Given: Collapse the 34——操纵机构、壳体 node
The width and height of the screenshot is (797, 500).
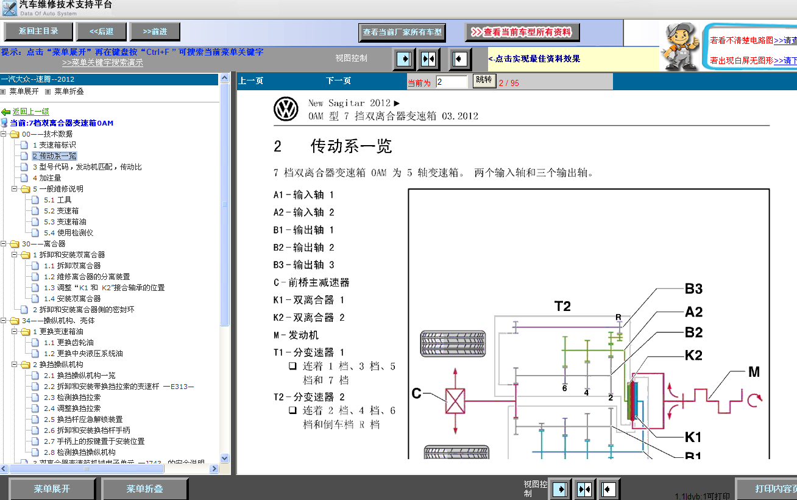Looking at the screenshot, I should click(x=4, y=321).
